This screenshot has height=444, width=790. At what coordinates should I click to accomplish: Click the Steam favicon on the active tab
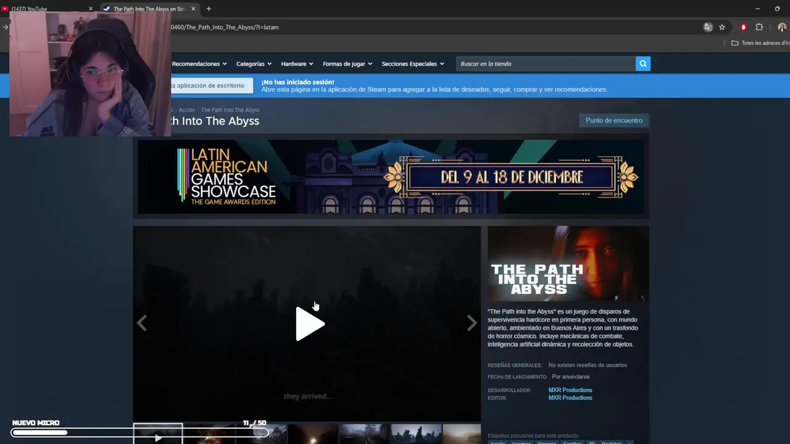click(106, 9)
